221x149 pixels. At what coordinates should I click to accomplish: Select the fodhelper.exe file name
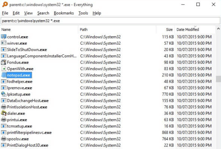[x=20, y=82]
